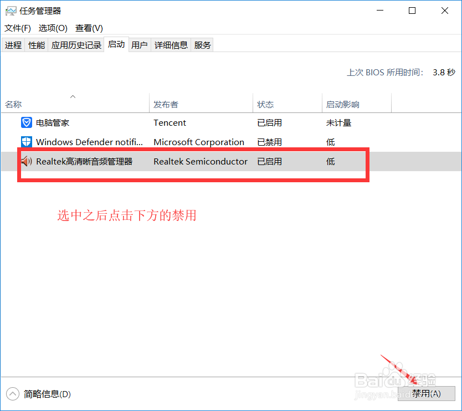Click the Tencent publisher cell
The height and width of the screenshot is (411, 462).
point(170,122)
